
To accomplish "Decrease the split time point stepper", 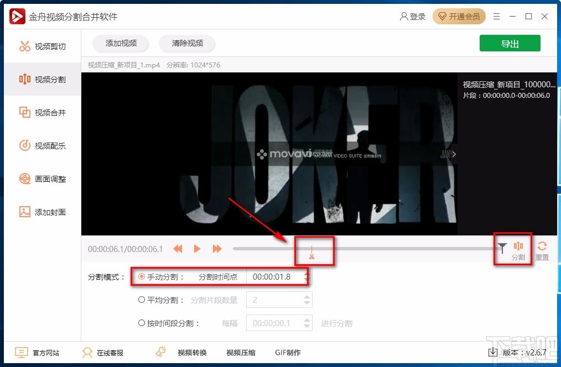I will [x=307, y=281].
